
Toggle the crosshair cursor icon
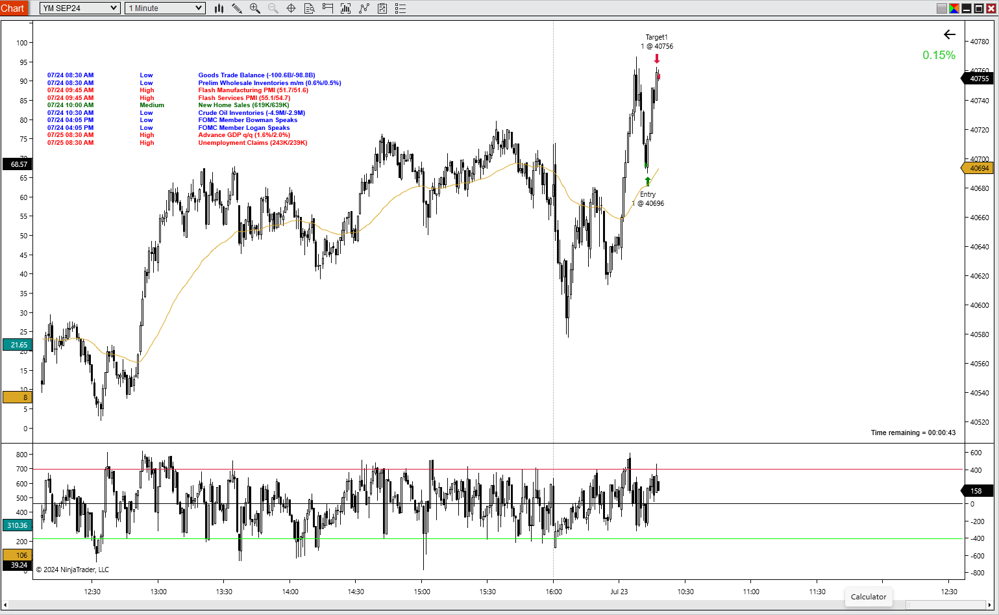291,8
